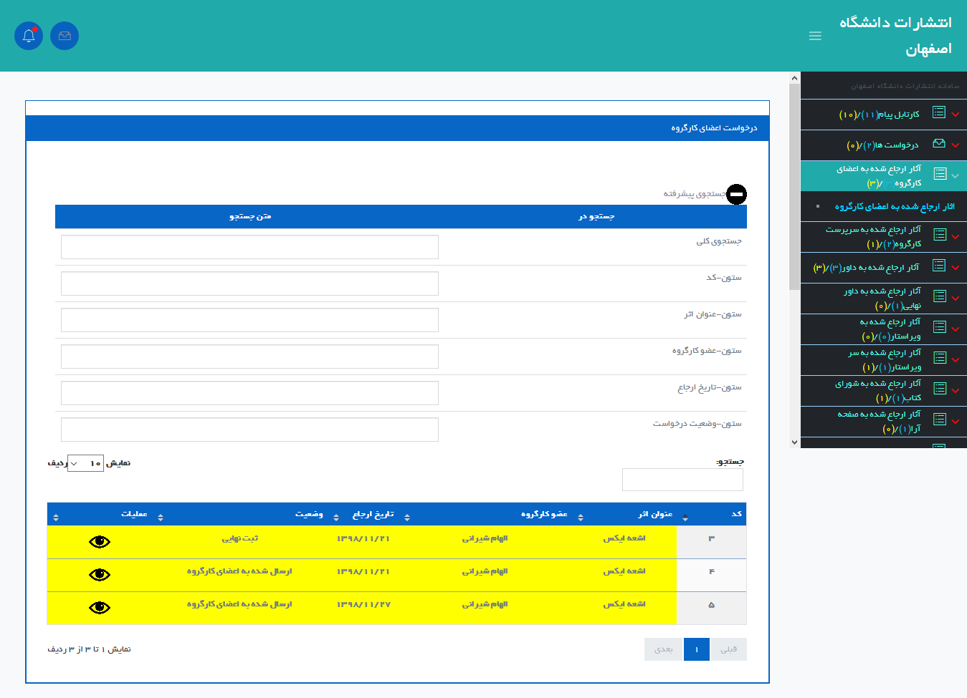The image size is (967, 698).
Task: Expand the سرپرست کارگروه sidebar chevron
Action: coord(956,237)
